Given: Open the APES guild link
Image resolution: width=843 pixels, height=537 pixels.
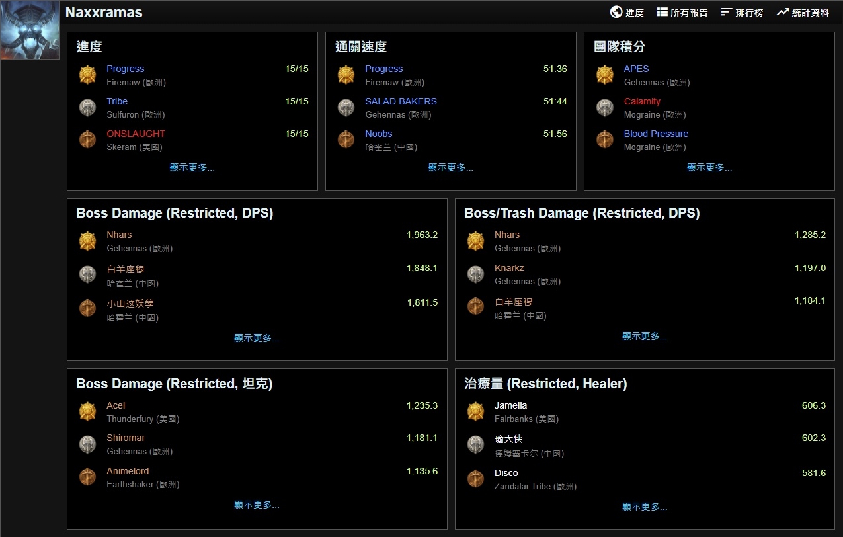Looking at the screenshot, I should (636, 69).
